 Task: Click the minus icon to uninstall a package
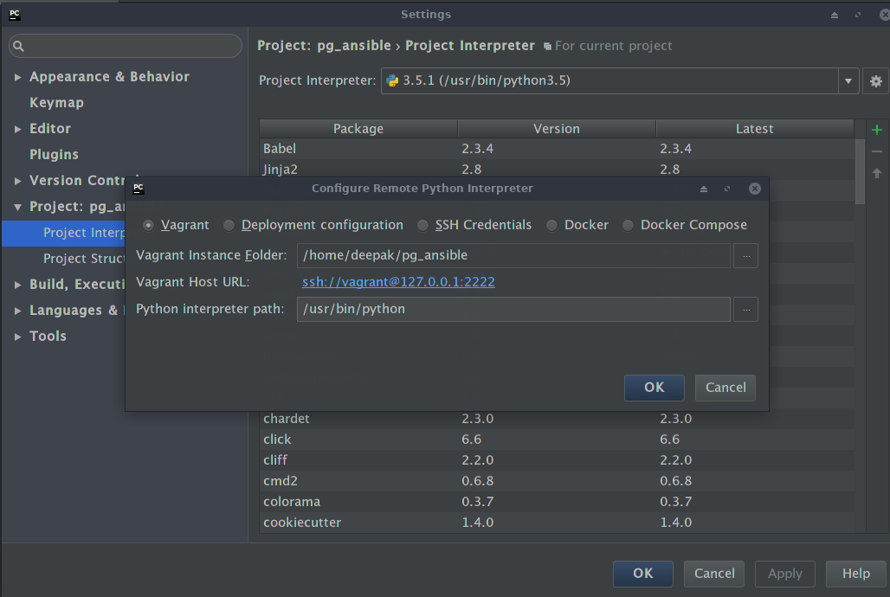coord(876,151)
